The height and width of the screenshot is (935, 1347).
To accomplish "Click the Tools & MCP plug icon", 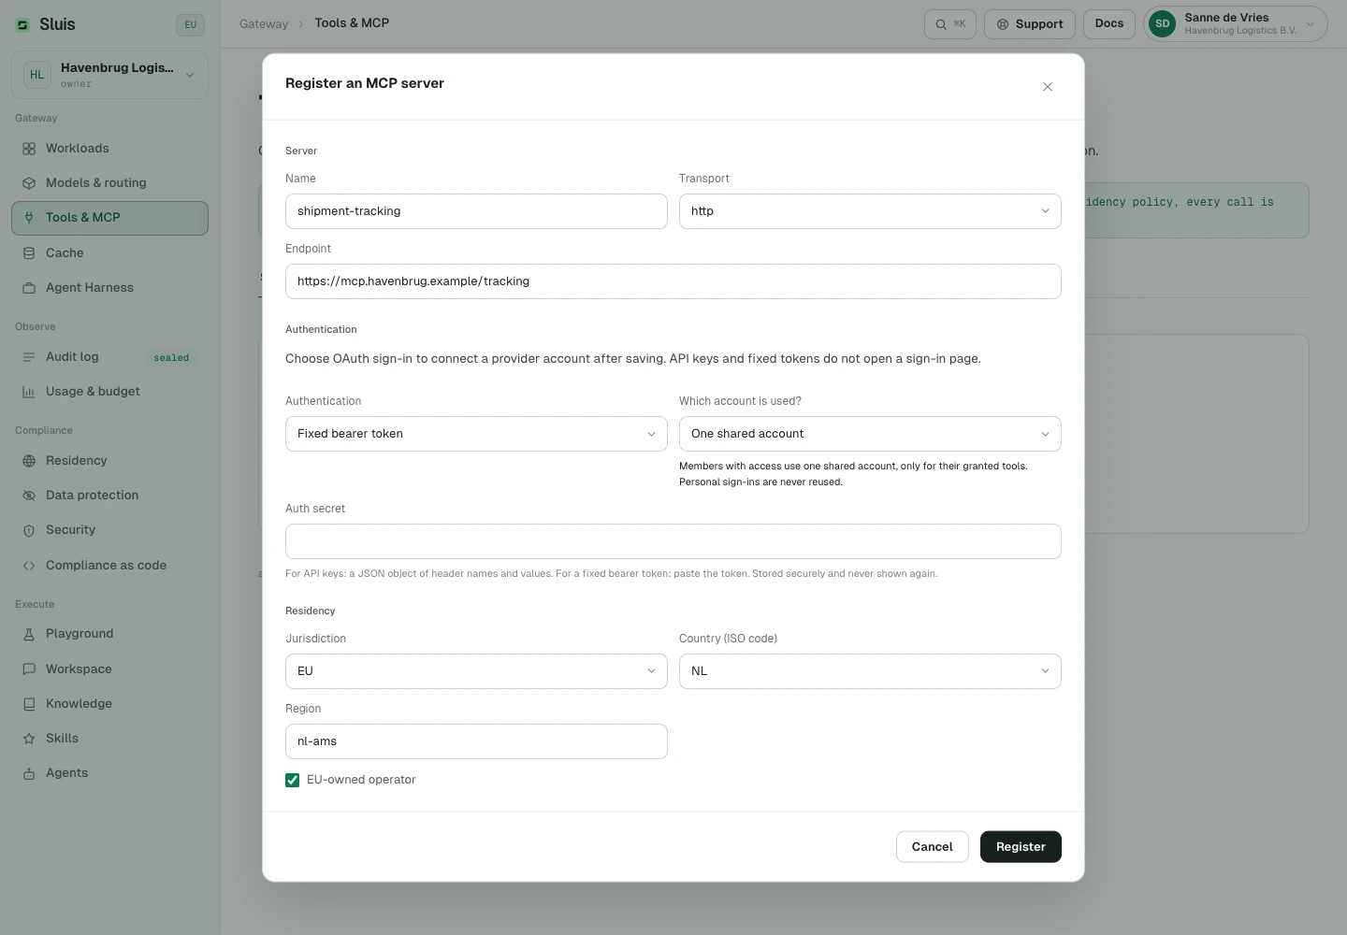I will 29,218.
